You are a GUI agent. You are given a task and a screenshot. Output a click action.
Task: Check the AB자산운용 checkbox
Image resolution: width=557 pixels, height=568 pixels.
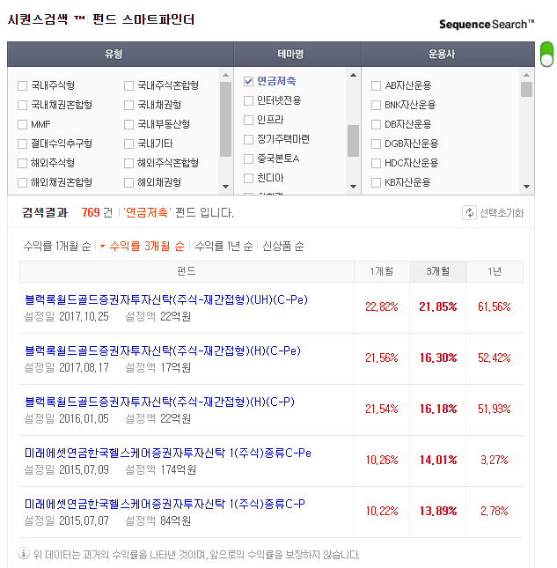pos(376,85)
